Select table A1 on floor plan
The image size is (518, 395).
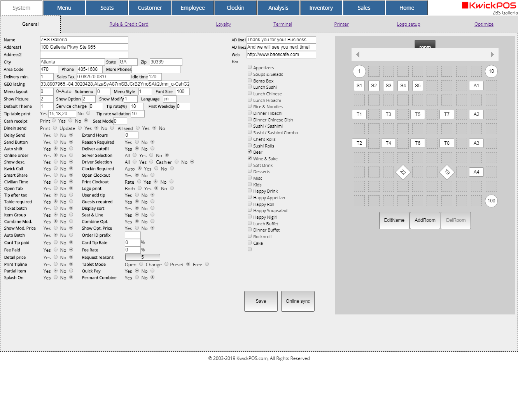tap(476, 86)
